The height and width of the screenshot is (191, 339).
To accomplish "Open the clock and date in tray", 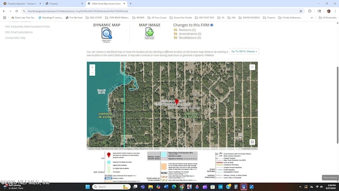I will point(331,187).
